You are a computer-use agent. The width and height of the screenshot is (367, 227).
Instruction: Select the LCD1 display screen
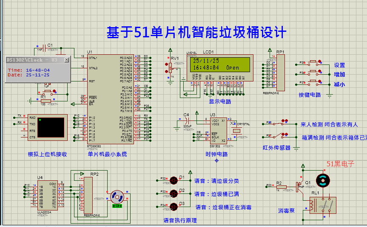[x=216, y=64]
